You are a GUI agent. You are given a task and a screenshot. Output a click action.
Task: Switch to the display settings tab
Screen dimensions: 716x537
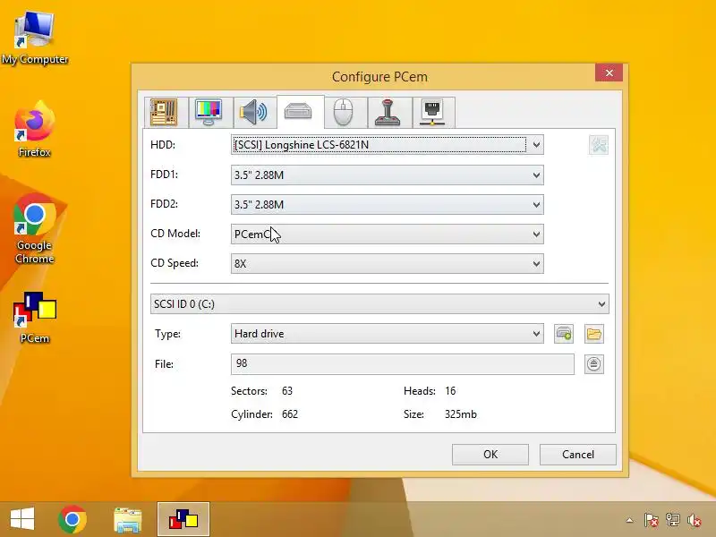209,113
